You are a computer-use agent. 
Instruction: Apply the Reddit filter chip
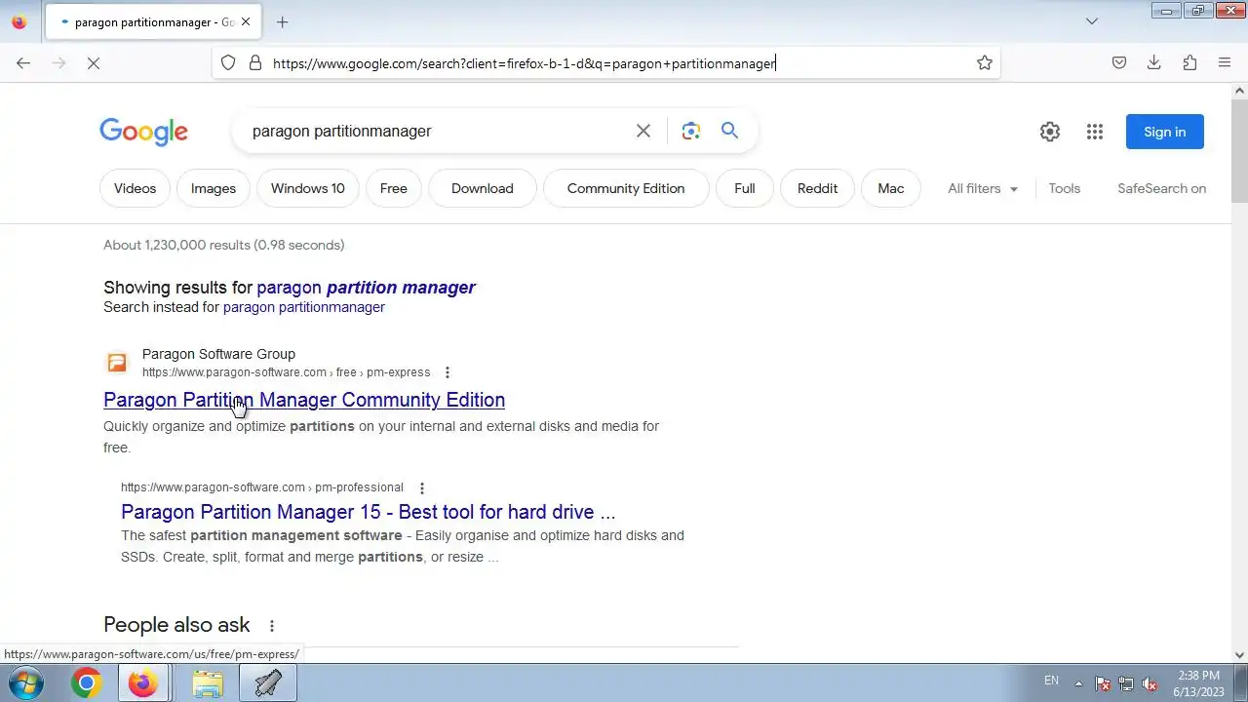point(817,188)
